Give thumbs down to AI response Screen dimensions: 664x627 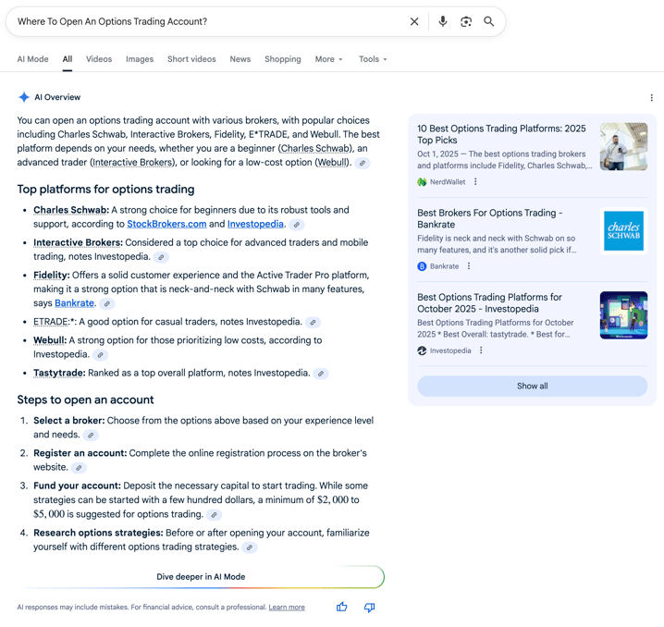[x=369, y=608]
